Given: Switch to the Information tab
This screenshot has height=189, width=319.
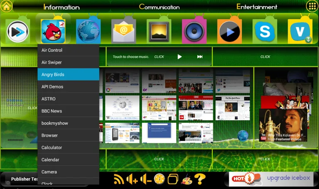Looking at the screenshot, I should coord(61,7).
